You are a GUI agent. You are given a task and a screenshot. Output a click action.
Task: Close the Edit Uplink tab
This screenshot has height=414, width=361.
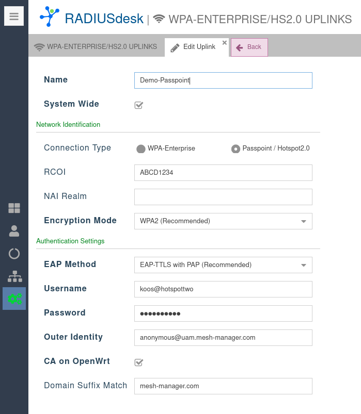(224, 43)
